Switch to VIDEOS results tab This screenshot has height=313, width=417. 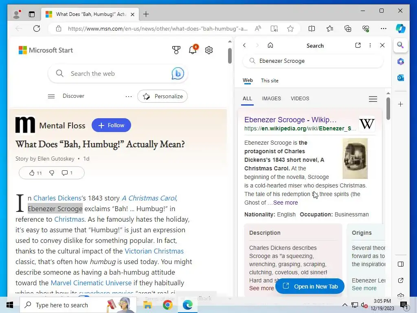click(300, 99)
